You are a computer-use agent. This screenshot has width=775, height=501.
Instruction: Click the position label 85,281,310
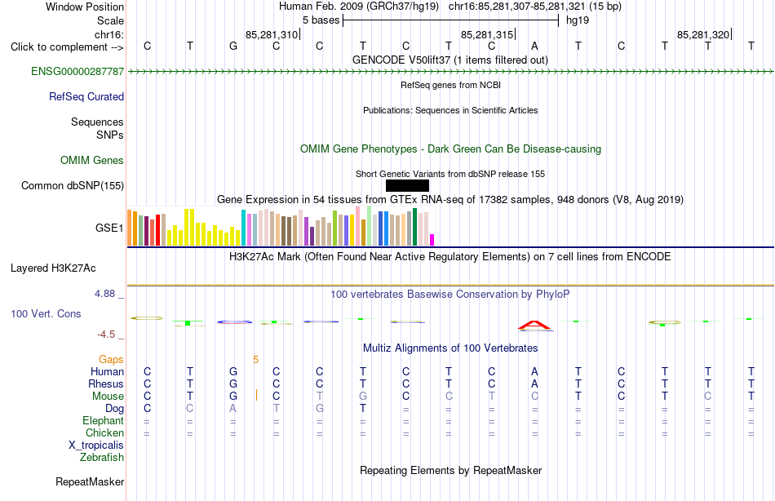point(272,34)
